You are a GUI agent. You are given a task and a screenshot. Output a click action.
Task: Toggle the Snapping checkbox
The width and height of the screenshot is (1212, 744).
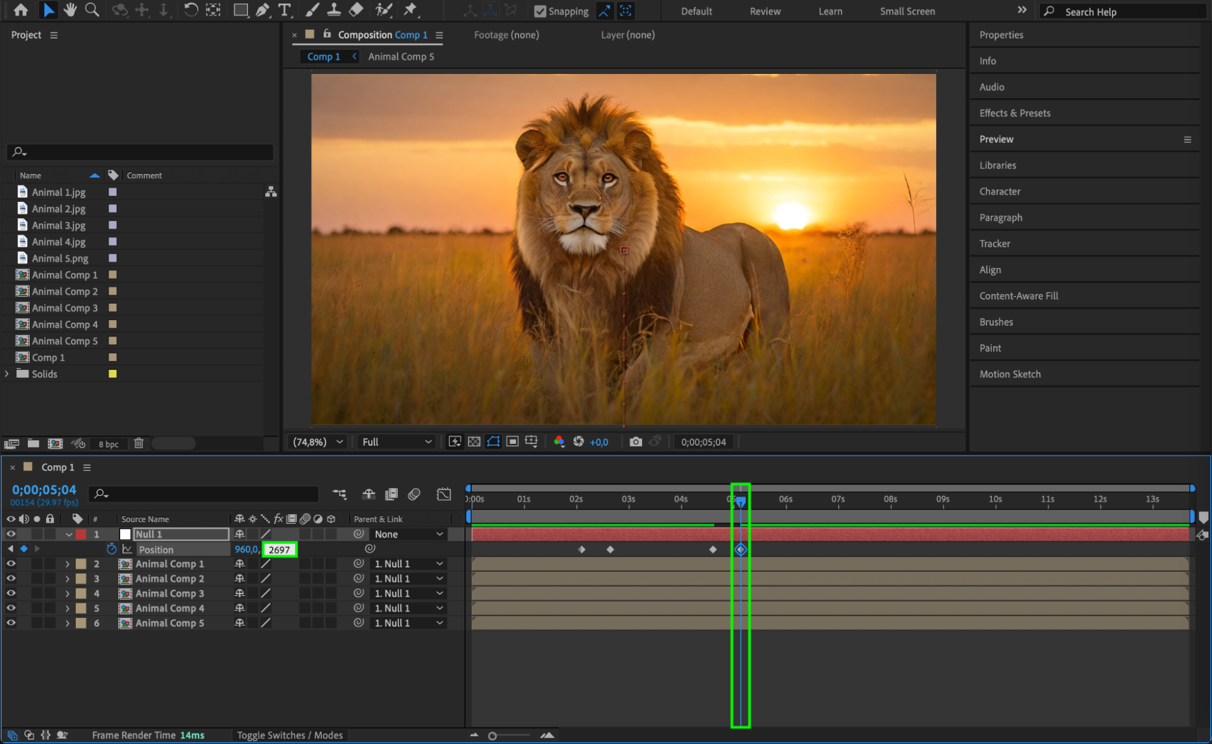[x=540, y=11]
